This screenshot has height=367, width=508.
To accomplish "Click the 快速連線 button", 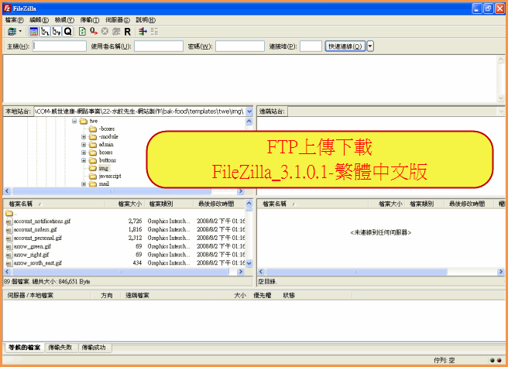I will pyautogui.click(x=345, y=46).
